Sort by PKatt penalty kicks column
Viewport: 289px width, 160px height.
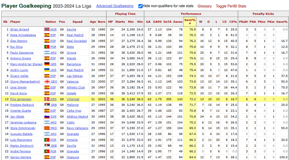[x=243, y=22]
